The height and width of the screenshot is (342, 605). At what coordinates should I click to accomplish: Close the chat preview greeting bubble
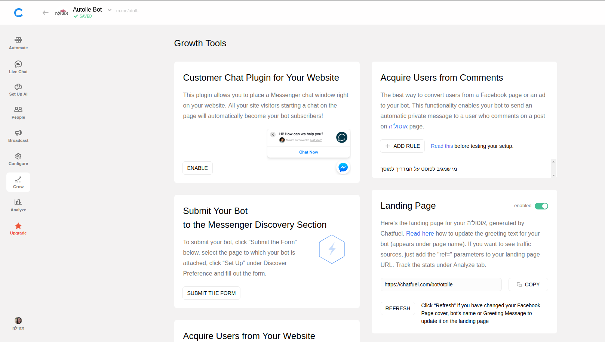pos(273,134)
